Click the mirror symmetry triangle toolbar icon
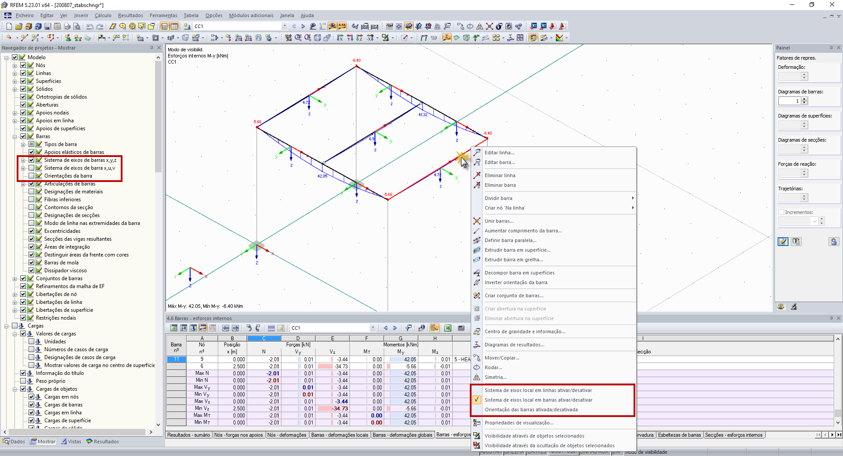This screenshot has height=456, width=843. tap(480, 26)
